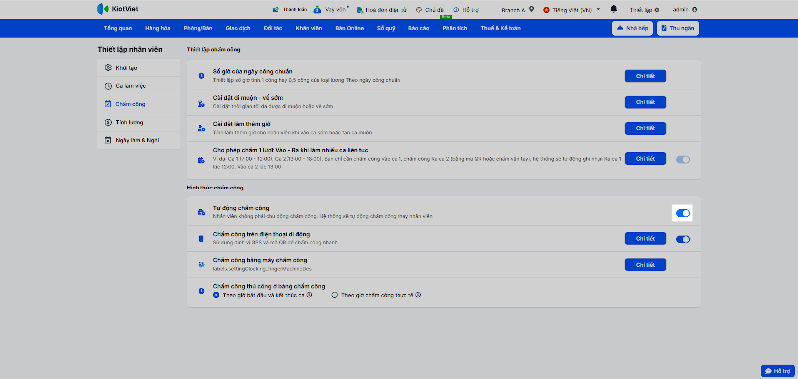Open the Thuế & Kế toán menu
Screen dimensions: 798x379
click(x=501, y=28)
